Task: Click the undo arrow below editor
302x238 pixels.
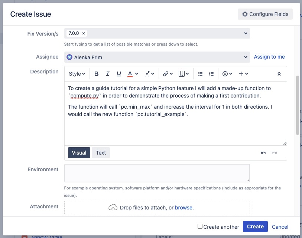Action: (x=263, y=153)
